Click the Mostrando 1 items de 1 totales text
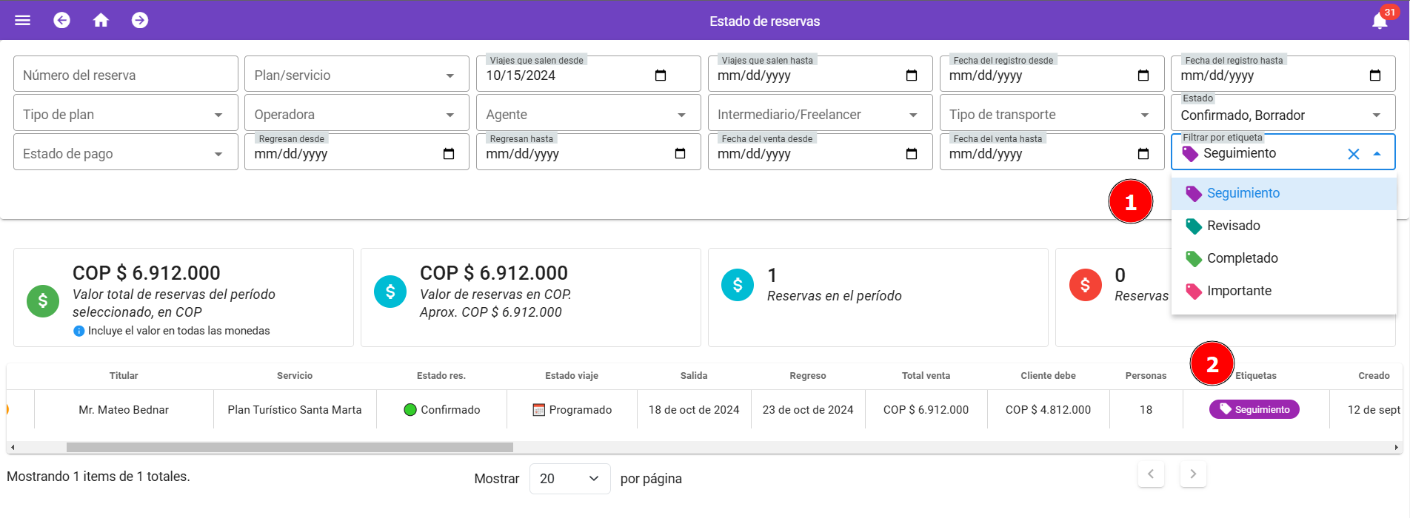The width and height of the screenshot is (1410, 518). 98,477
